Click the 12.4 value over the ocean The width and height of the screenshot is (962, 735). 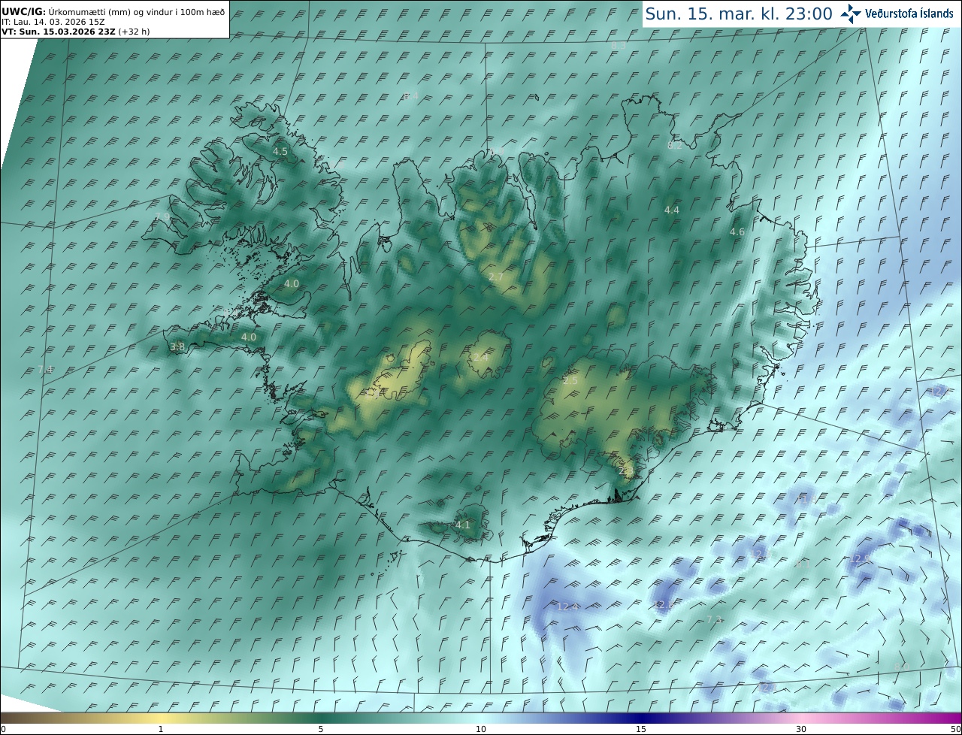(567, 606)
